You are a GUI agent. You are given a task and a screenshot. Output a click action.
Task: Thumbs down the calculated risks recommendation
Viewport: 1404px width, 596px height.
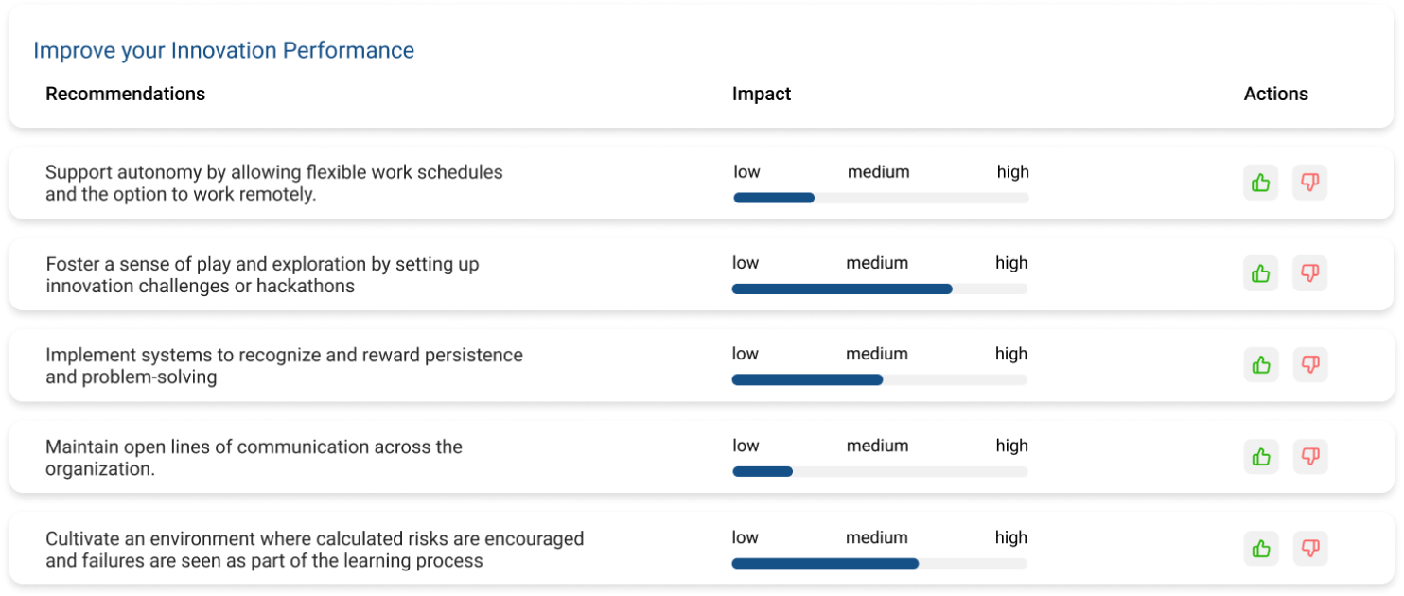pos(1309,548)
